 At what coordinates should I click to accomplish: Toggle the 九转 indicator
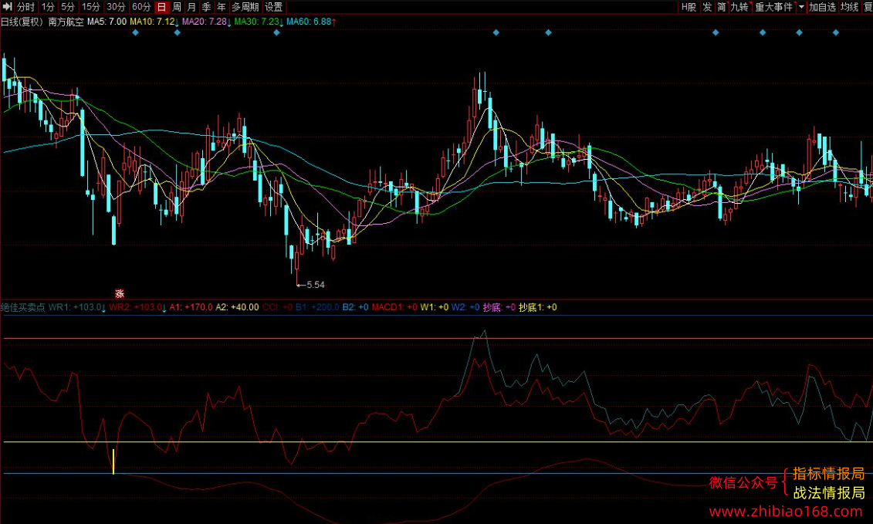[x=739, y=7]
